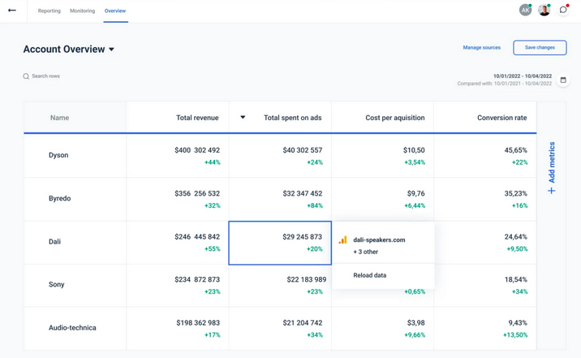Select the Dyson row name
The image size is (581, 358).
58,155
